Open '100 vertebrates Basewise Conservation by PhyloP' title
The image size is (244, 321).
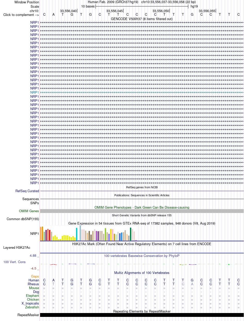tap(142, 256)
